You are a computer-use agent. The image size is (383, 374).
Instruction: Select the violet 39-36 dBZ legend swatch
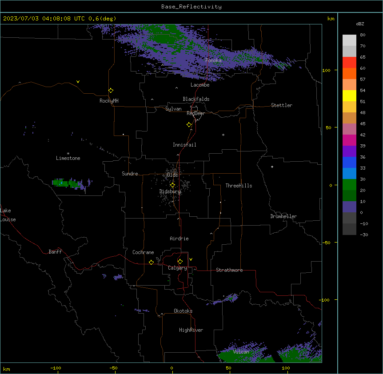click(x=349, y=151)
